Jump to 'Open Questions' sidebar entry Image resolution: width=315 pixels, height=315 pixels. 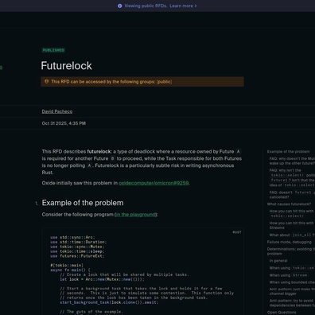(282, 313)
